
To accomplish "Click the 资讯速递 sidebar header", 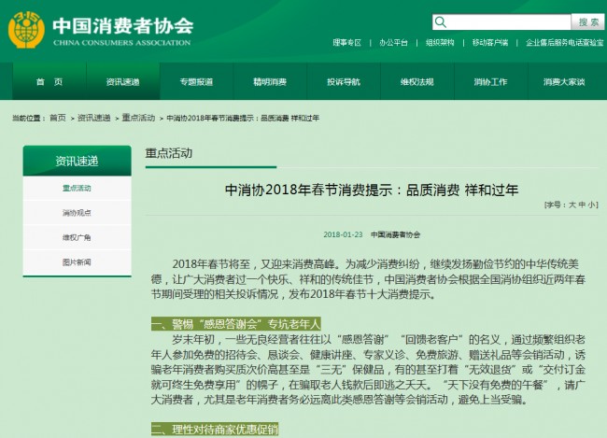I will 77,161.
